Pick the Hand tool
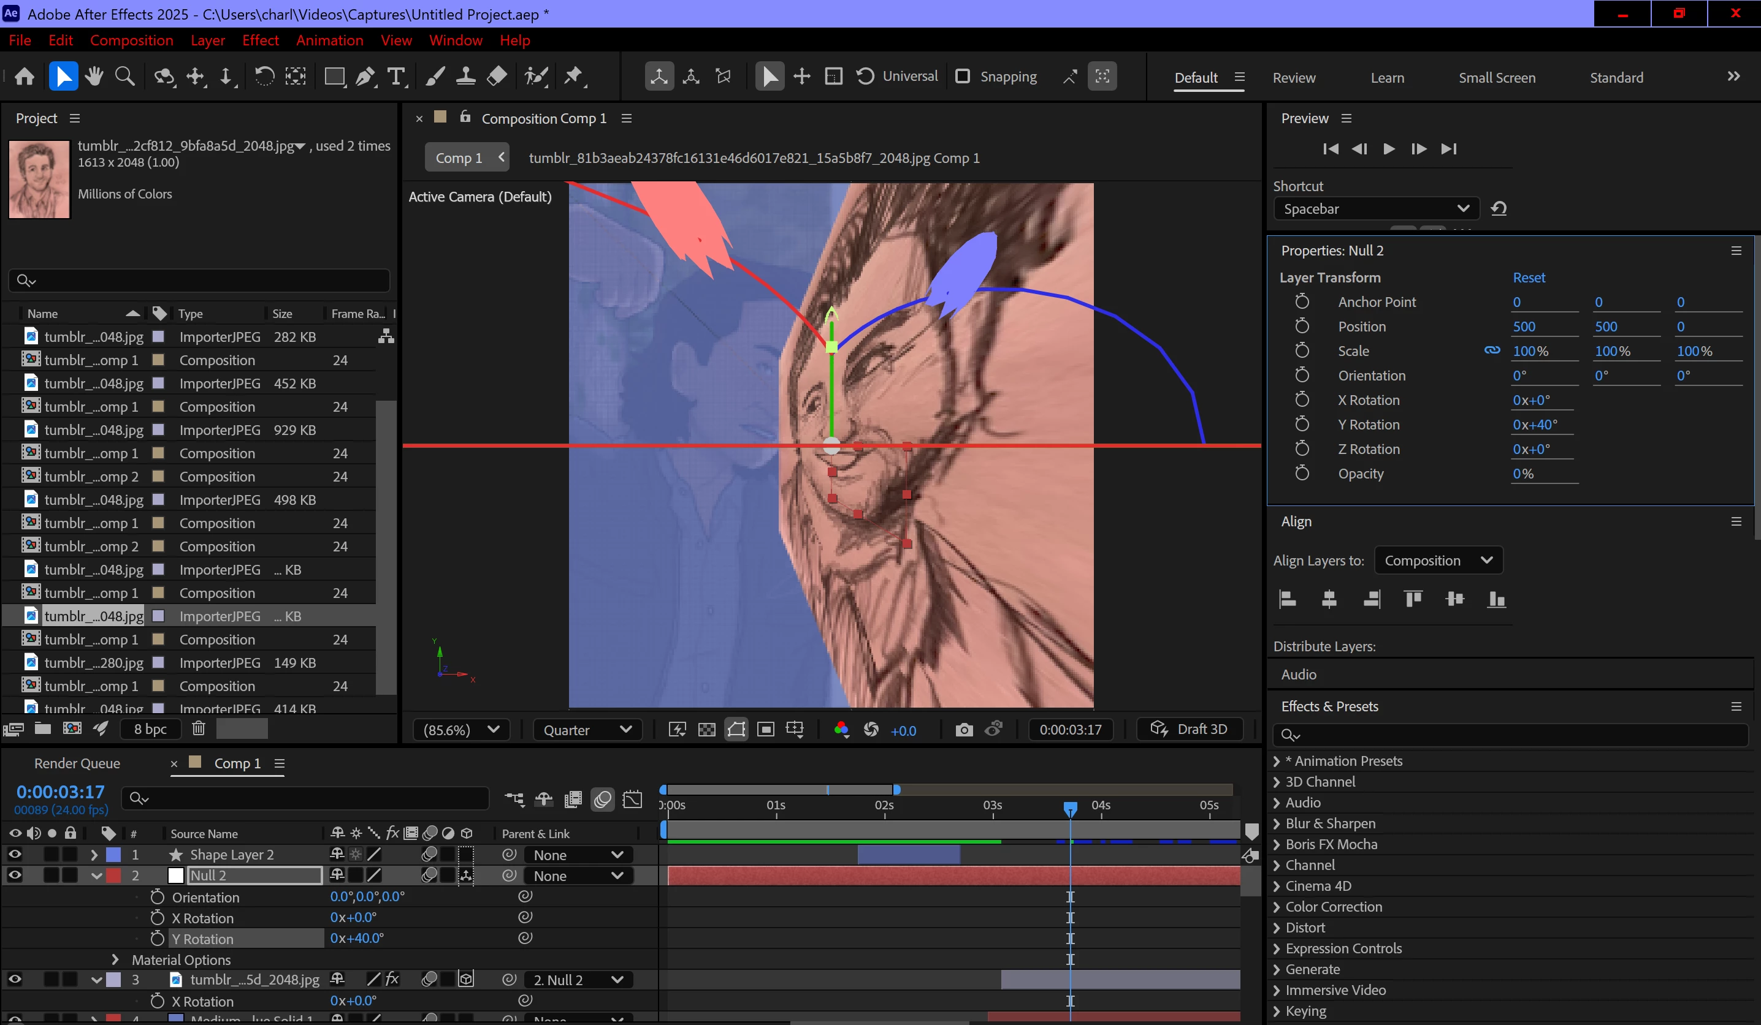The width and height of the screenshot is (1761, 1025). click(x=94, y=77)
